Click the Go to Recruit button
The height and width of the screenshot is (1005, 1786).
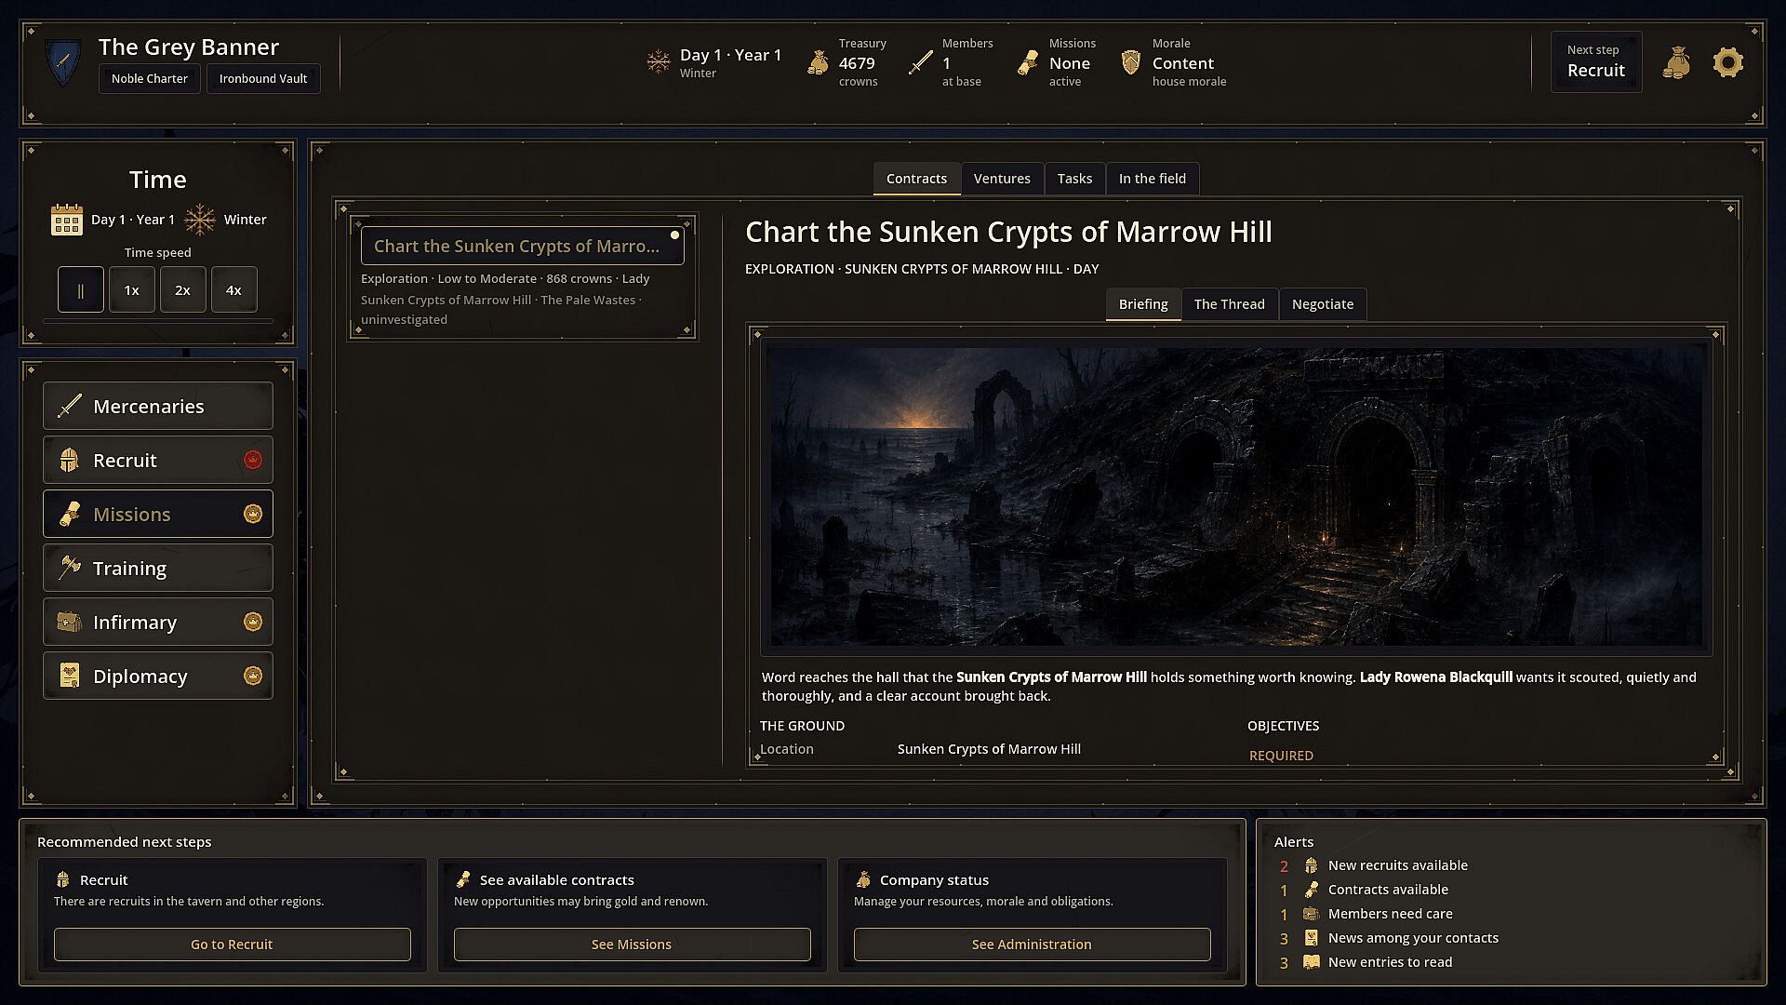(x=232, y=944)
